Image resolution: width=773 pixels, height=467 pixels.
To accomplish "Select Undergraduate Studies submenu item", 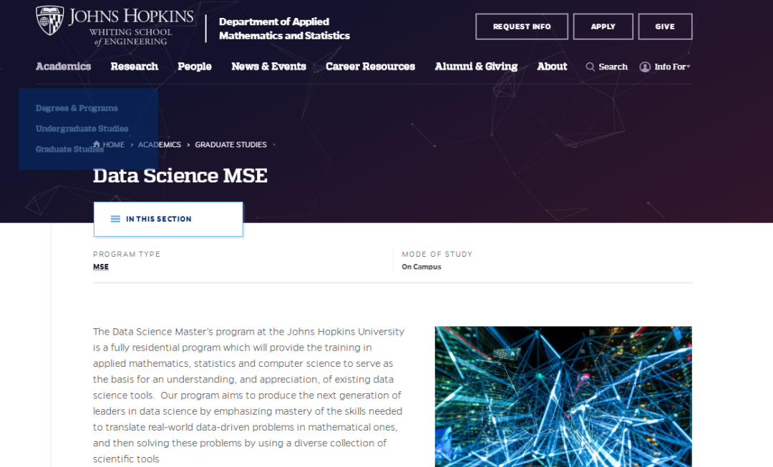I will point(82,129).
